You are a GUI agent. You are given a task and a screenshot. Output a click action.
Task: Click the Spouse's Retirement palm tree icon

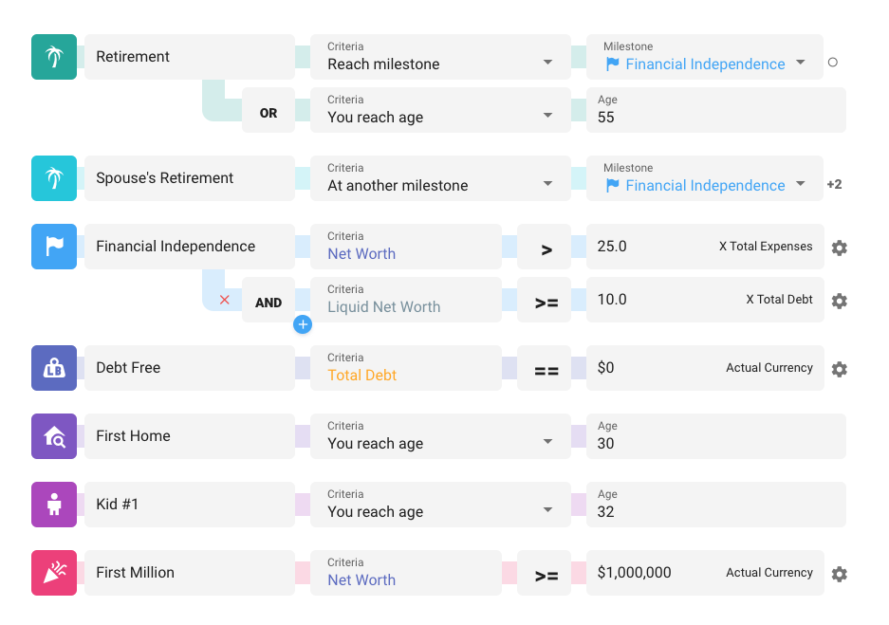(x=54, y=178)
